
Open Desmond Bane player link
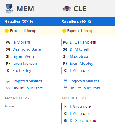pyautogui.click(x=27, y=49)
